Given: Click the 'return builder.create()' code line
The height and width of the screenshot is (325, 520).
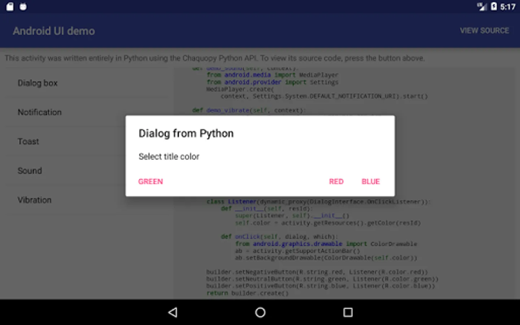Looking at the screenshot, I should (x=247, y=293).
